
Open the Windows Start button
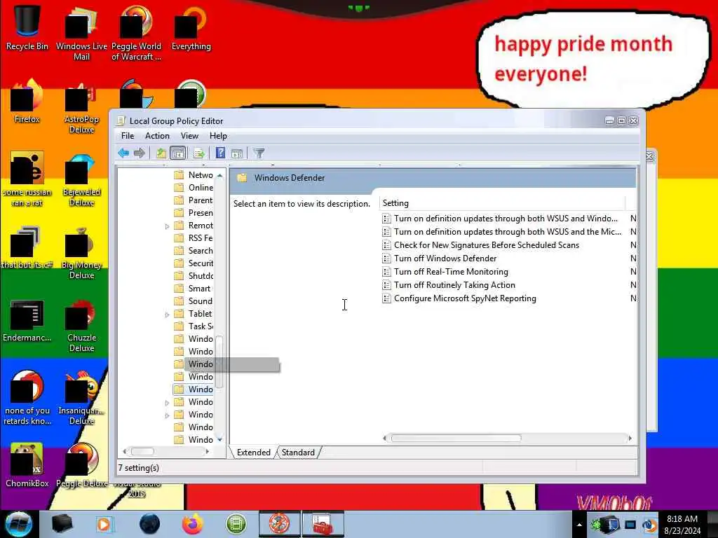tap(19, 524)
